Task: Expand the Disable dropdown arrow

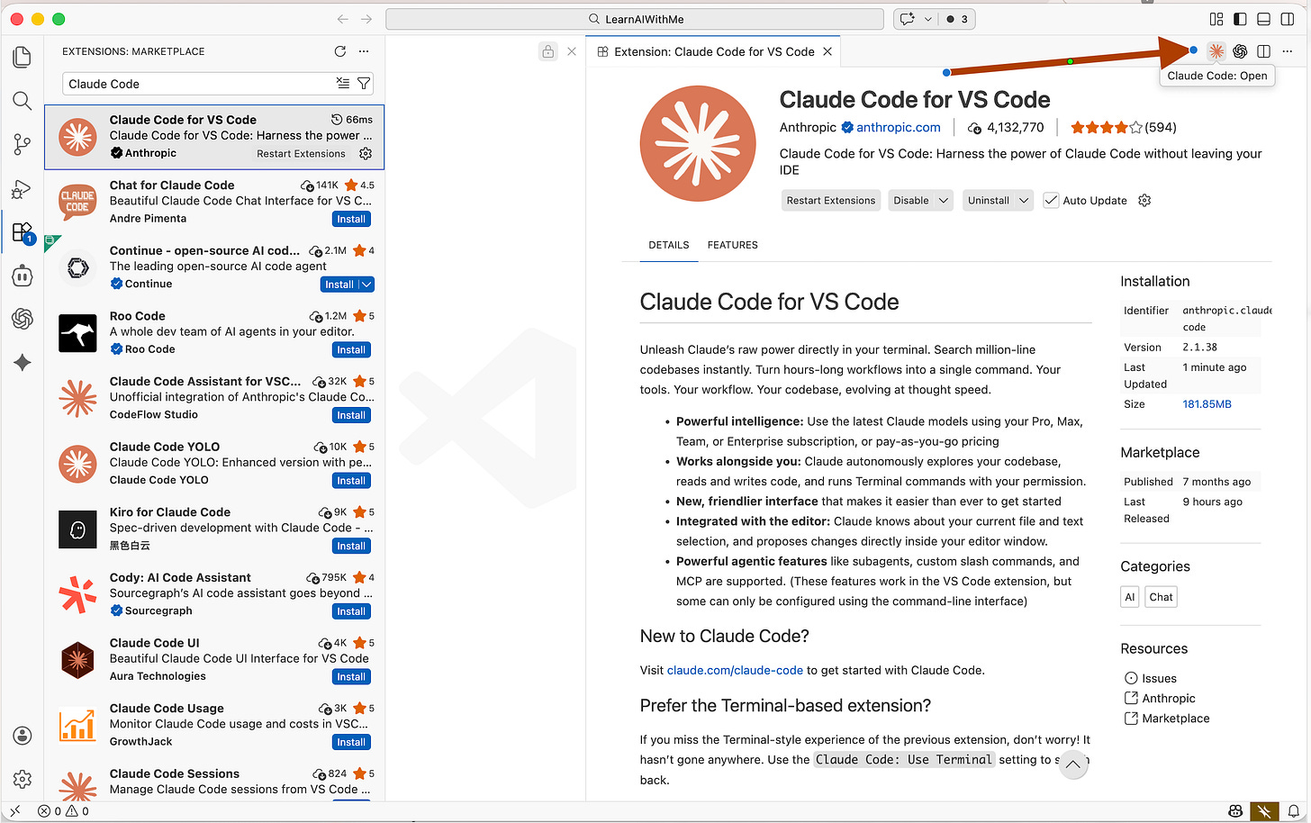Action: click(944, 200)
